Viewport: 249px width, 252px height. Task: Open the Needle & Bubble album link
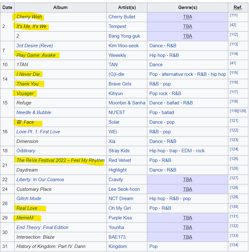click(34, 113)
